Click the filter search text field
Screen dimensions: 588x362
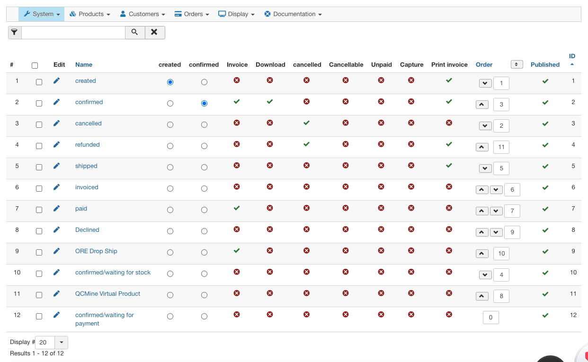[x=73, y=32]
